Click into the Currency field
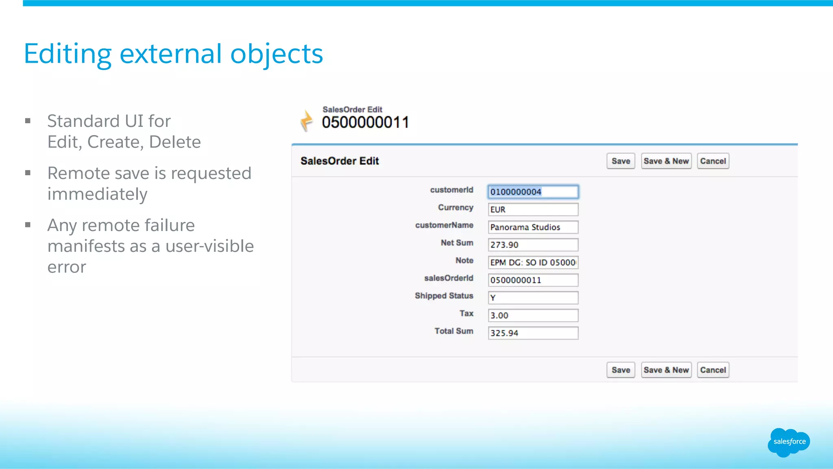This screenshot has height=469, width=833. pos(533,209)
